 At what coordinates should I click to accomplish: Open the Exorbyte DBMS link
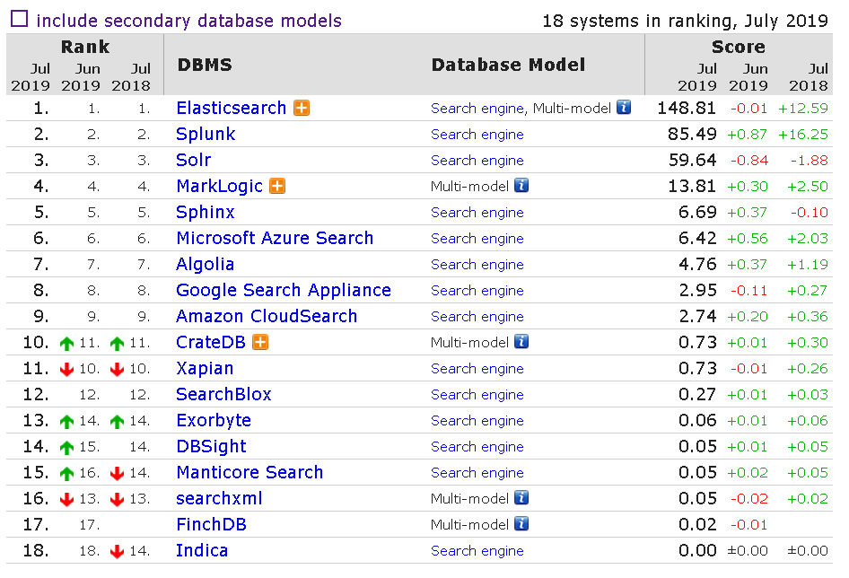click(x=214, y=420)
